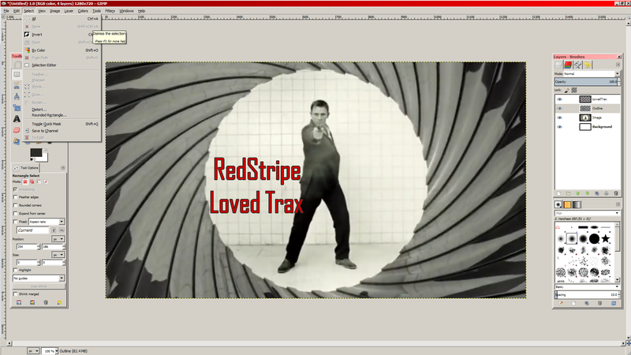Select the LovedTrax layer thumbnail
This screenshot has width=631, height=355.
[585, 99]
